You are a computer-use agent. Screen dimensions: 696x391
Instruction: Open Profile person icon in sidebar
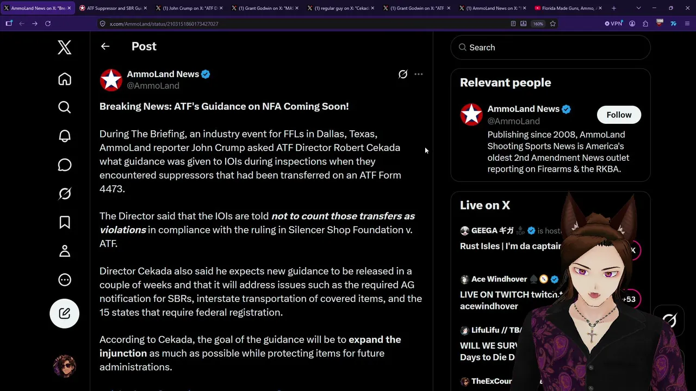[65, 251]
